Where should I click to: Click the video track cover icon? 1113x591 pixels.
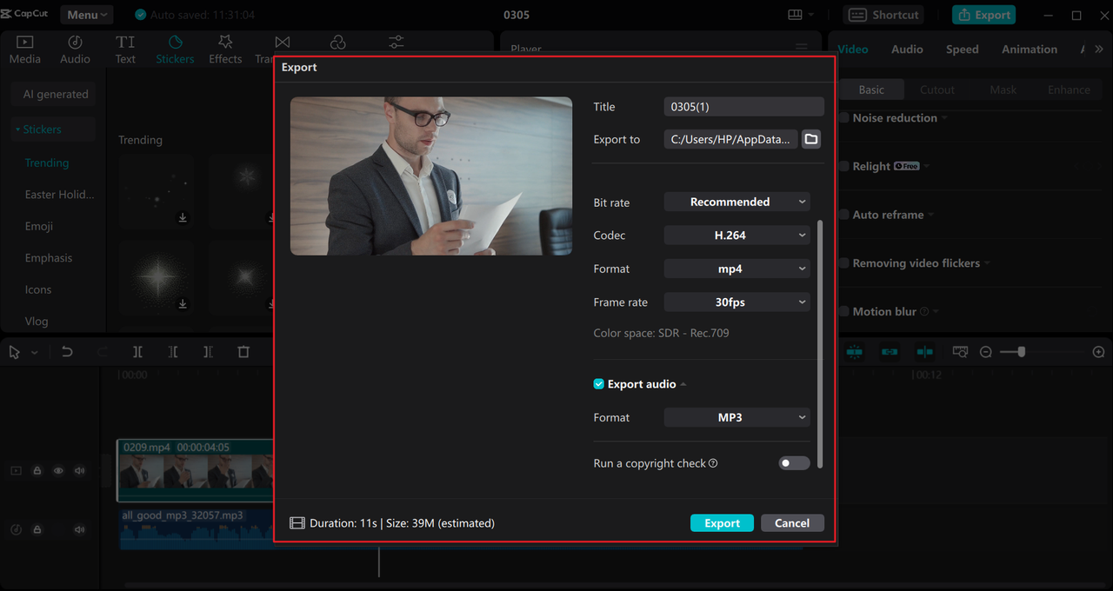(x=16, y=470)
